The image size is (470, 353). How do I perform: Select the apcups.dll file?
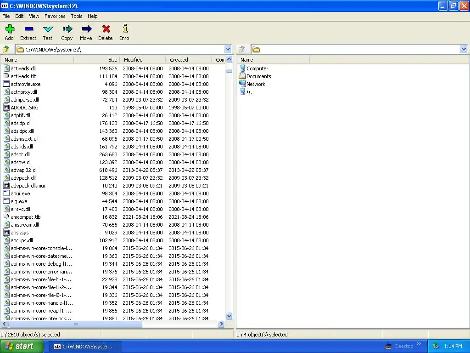coord(22,240)
